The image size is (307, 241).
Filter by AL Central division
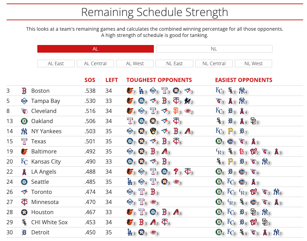pyautogui.click(x=95, y=63)
